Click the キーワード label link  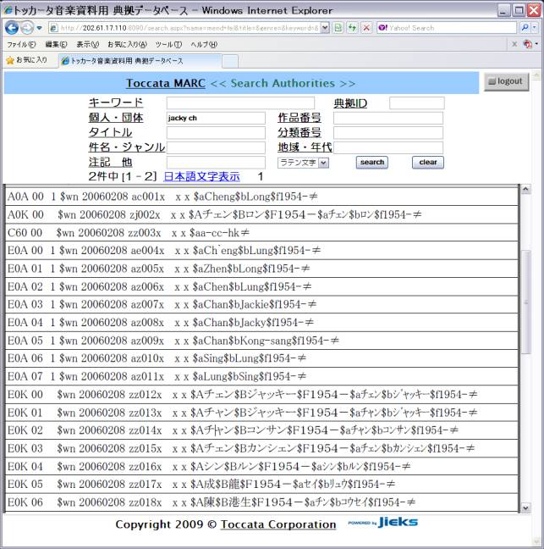[116, 103]
